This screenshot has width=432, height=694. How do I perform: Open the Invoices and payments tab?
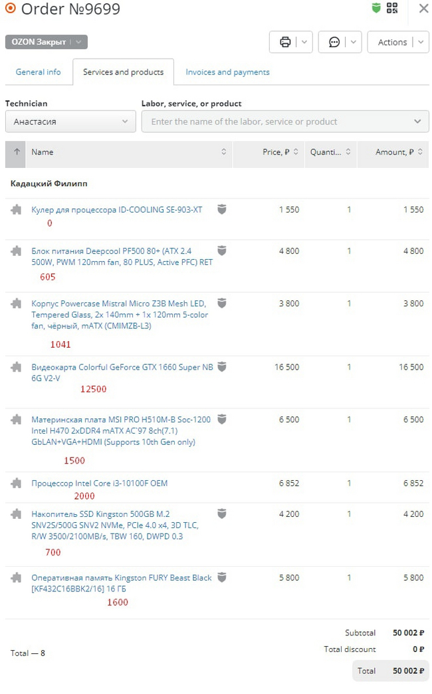[x=227, y=72]
